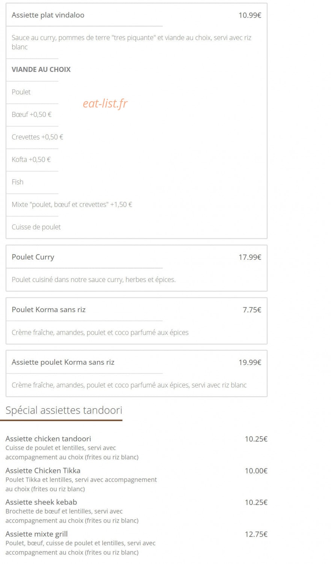
Task: Select the Fish option
Action: 17,182
